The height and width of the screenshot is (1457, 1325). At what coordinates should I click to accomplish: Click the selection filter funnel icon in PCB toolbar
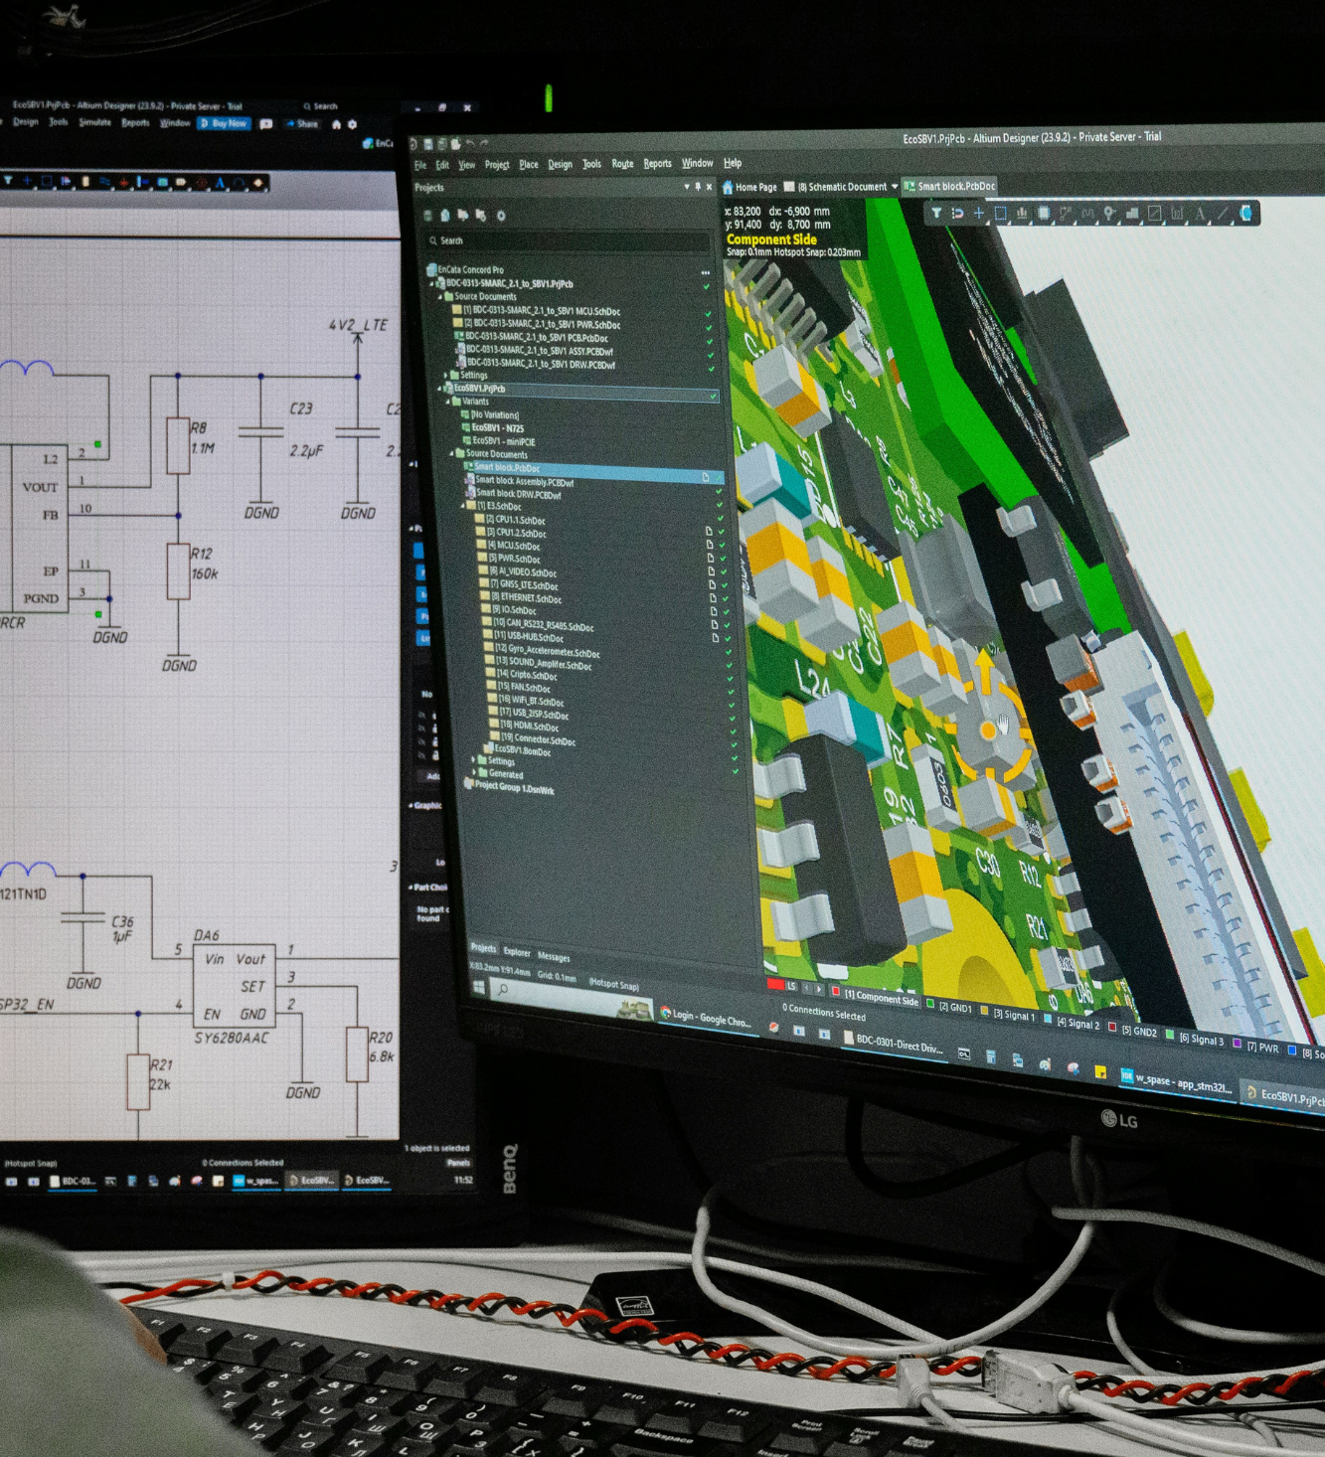pyautogui.click(x=936, y=212)
